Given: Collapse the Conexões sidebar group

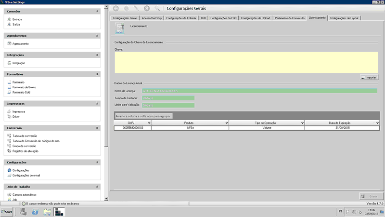Looking at the screenshot, I should (x=97, y=11).
